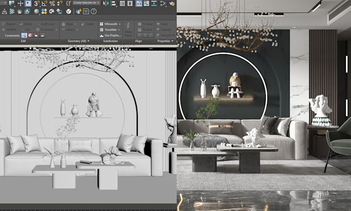Click the rendered living room image
The width and height of the screenshot is (351, 211).
tap(264, 105)
